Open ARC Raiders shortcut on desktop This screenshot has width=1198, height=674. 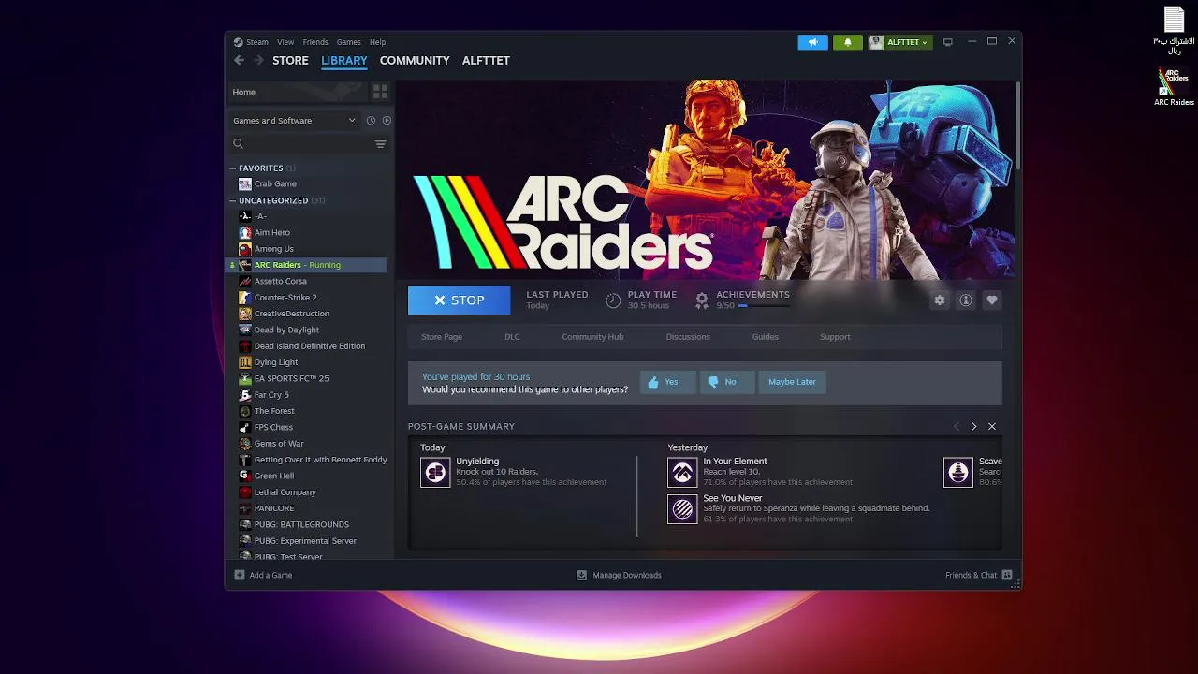pyautogui.click(x=1174, y=85)
